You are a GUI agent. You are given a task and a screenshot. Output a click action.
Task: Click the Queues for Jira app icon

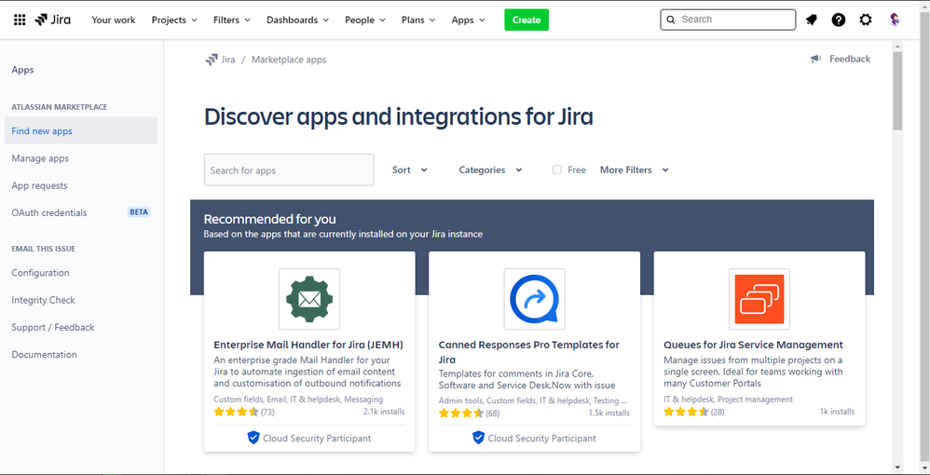759,299
